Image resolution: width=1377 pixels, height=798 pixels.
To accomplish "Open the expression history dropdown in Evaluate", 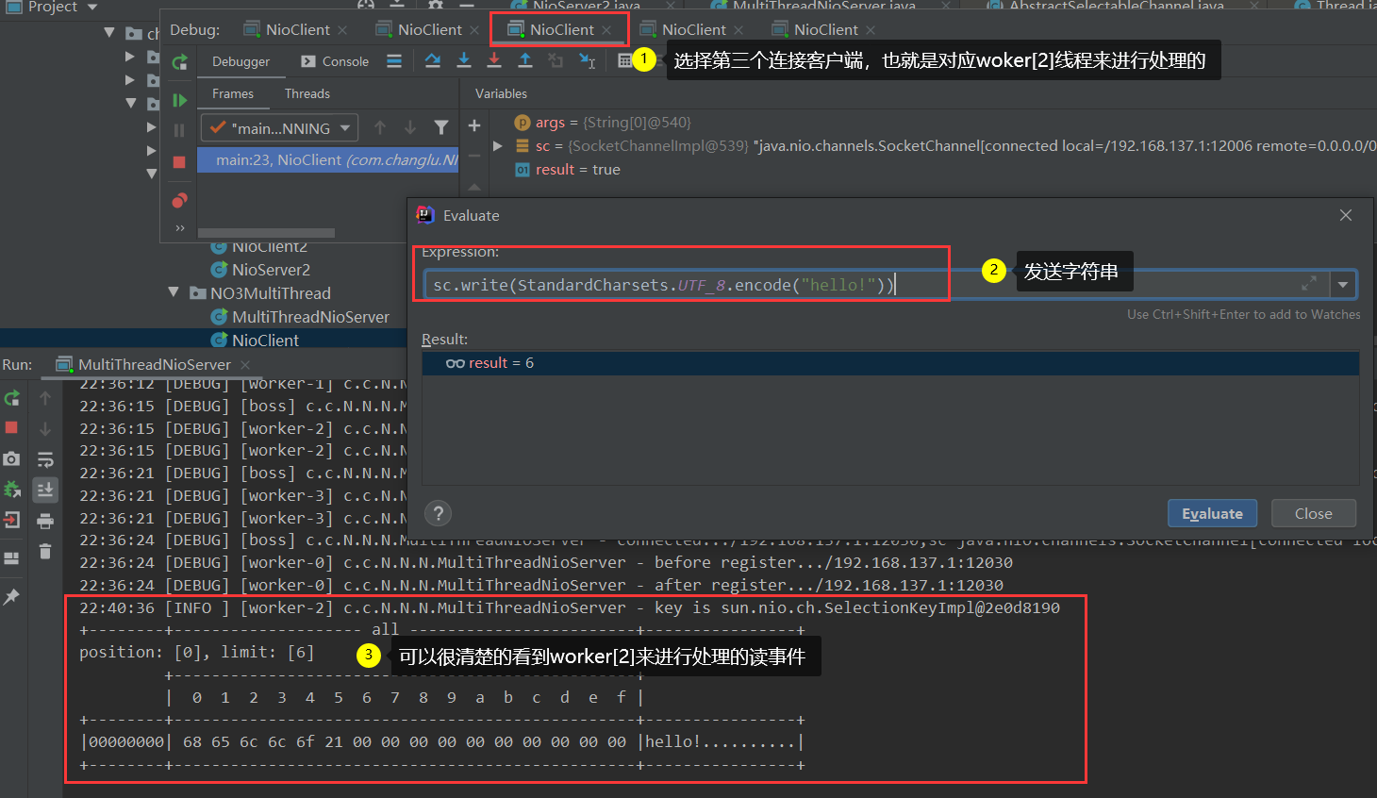I will pyautogui.click(x=1343, y=284).
